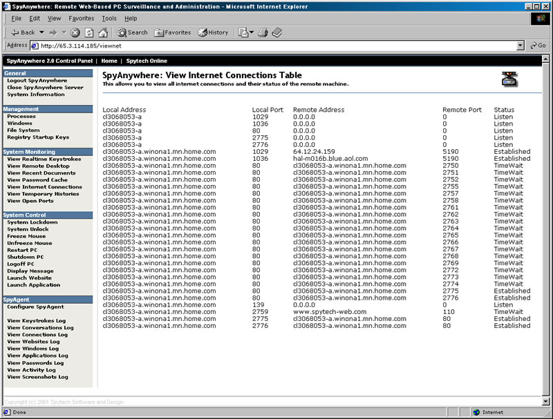Expand the Mail button dropdown arrow
The width and height of the screenshot is (553, 419).
click(x=252, y=32)
